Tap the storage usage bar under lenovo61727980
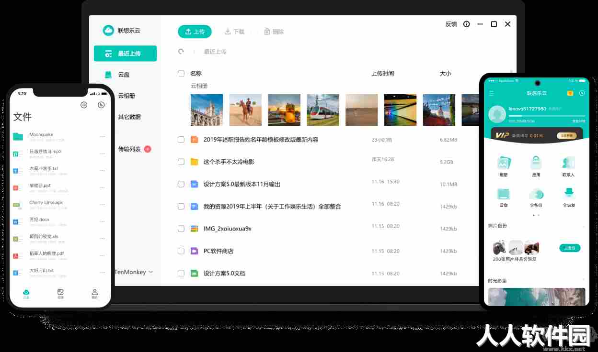 (547, 116)
